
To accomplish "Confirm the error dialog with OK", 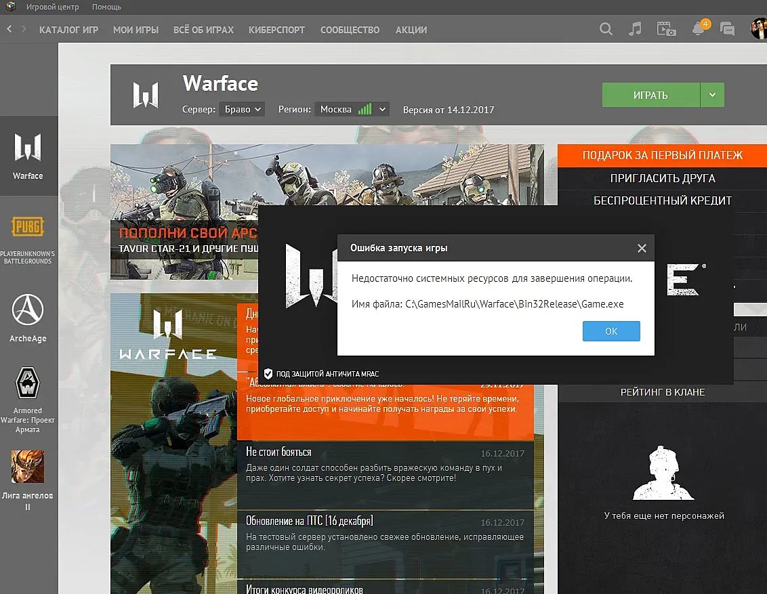I will click(x=611, y=331).
